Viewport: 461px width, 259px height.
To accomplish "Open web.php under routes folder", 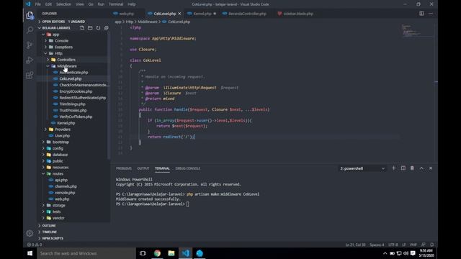I will pos(62,199).
